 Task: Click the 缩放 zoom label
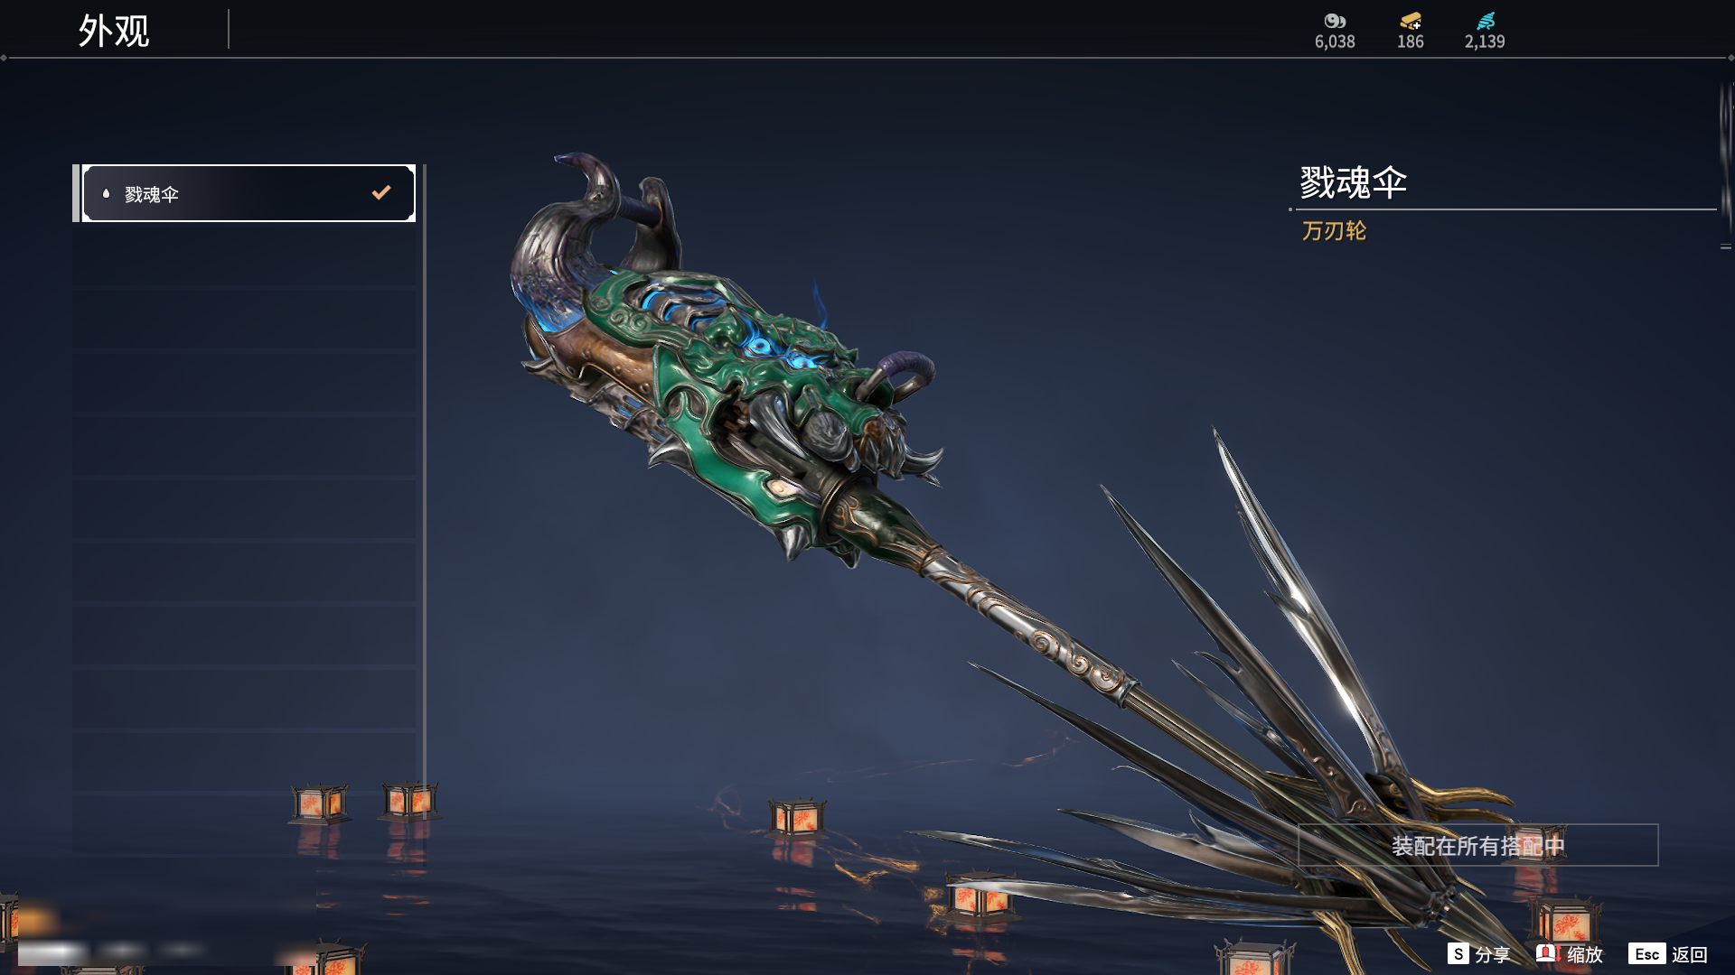(x=1585, y=954)
